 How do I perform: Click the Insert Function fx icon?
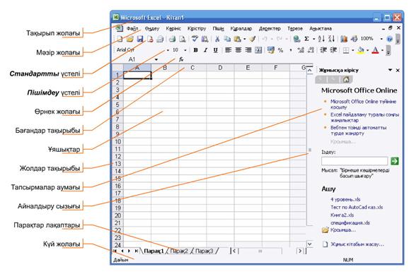click(181, 59)
